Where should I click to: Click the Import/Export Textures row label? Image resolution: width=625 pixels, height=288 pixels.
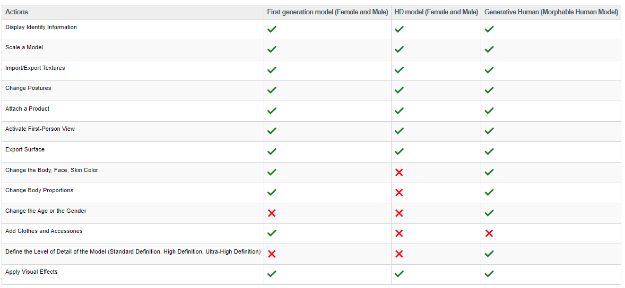pyautogui.click(x=35, y=68)
